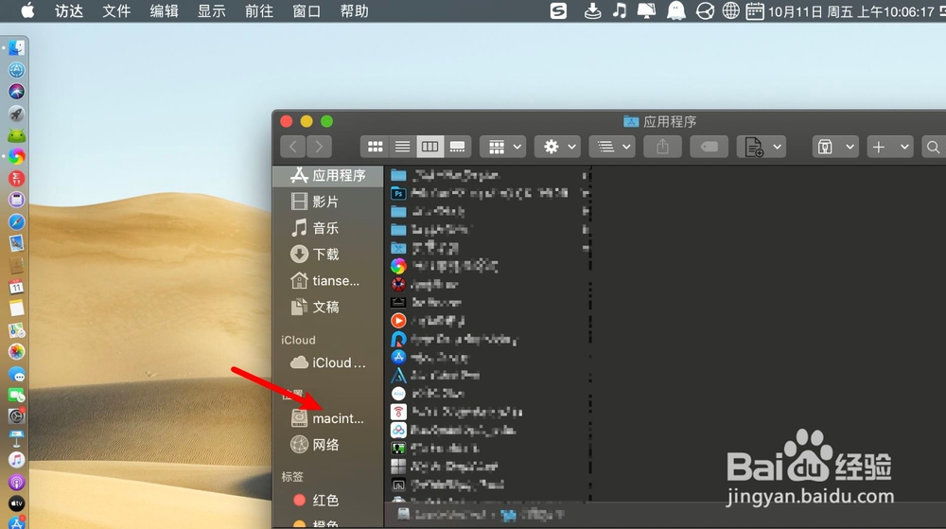The height and width of the screenshot is (529, 946).
Task: Open the Apple menu
Action: pyautogui.click(x=27, y=10)
